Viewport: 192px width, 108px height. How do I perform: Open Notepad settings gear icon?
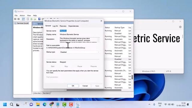pyautogui.click(x=180, y=27)
